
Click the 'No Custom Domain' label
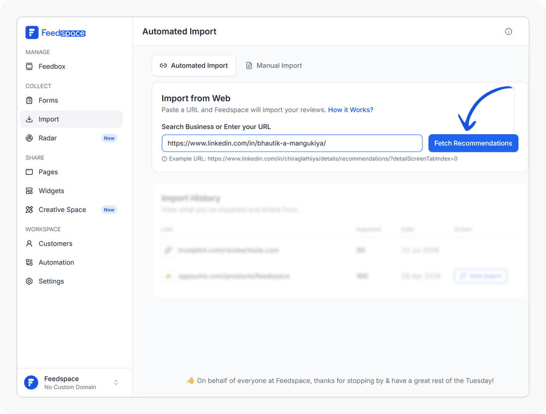[x=70, y=387]
